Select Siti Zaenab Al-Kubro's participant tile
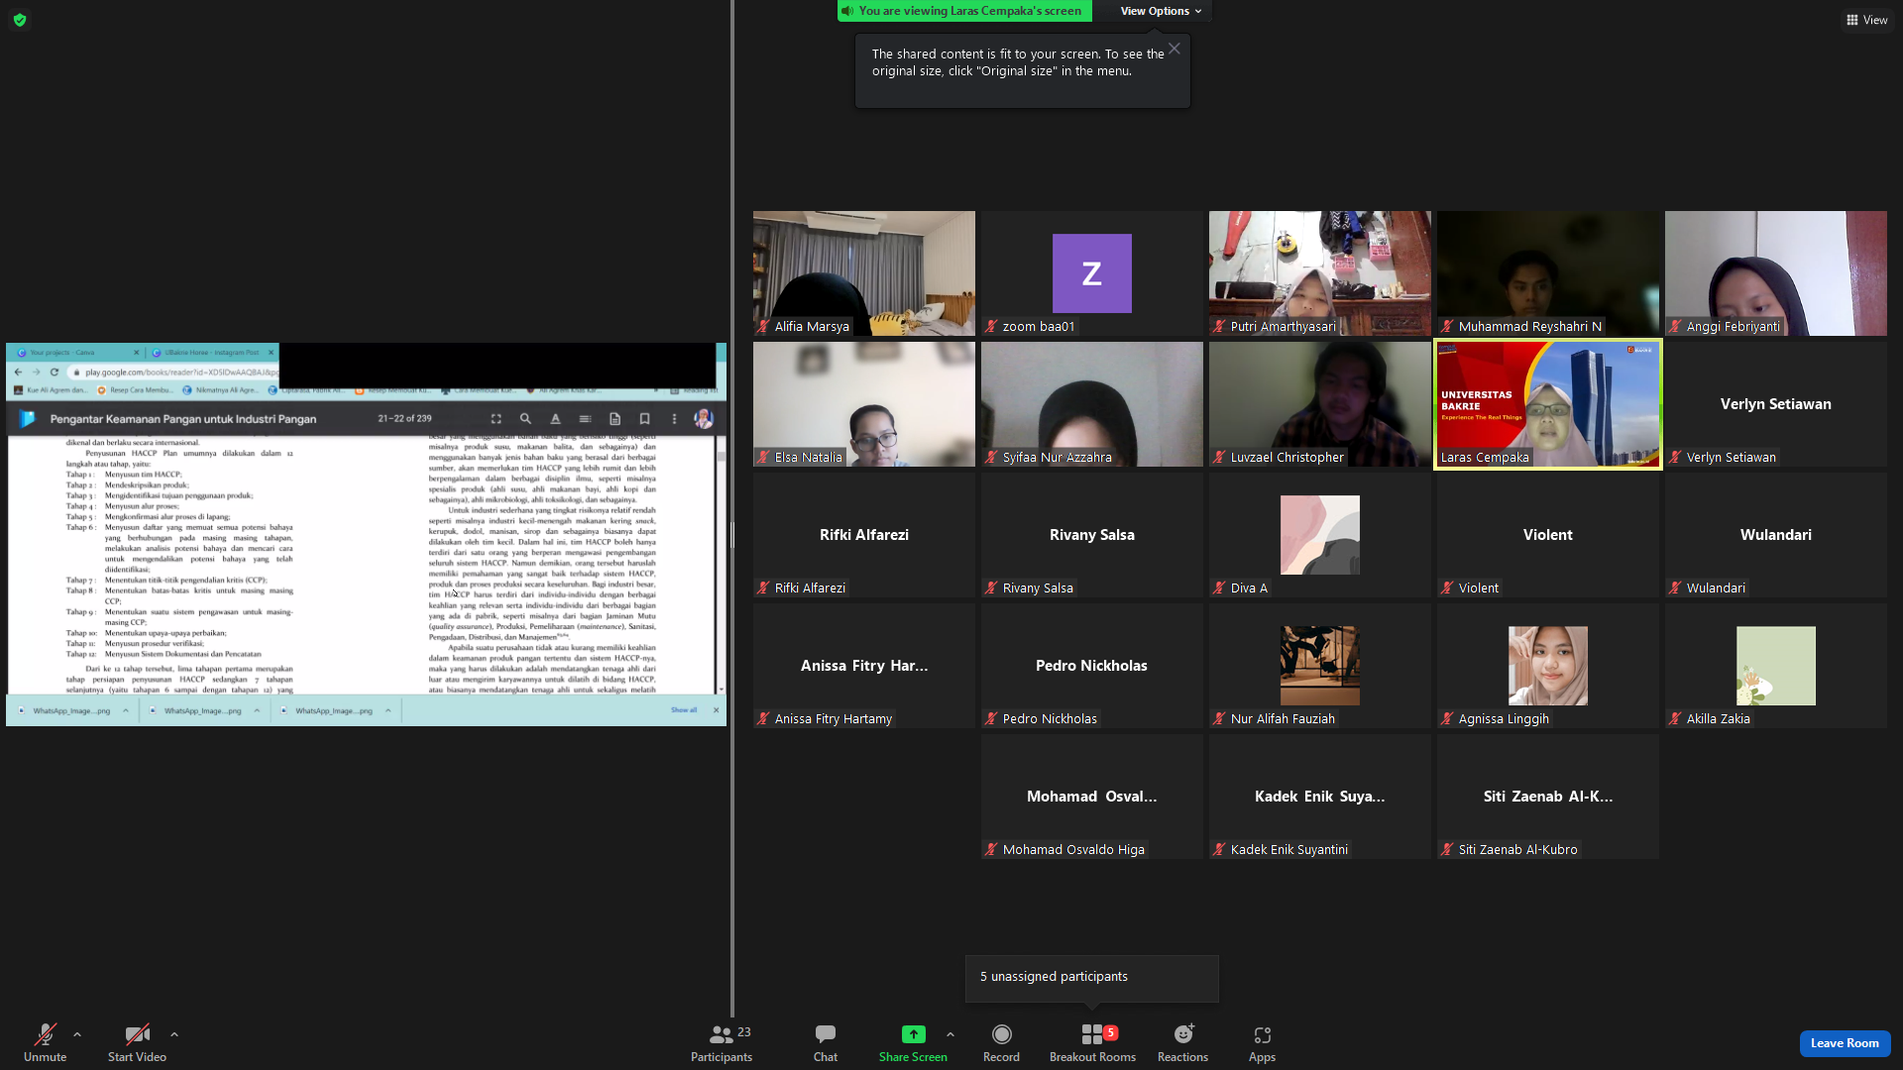1903x1070 pixels. point(1548,797)
